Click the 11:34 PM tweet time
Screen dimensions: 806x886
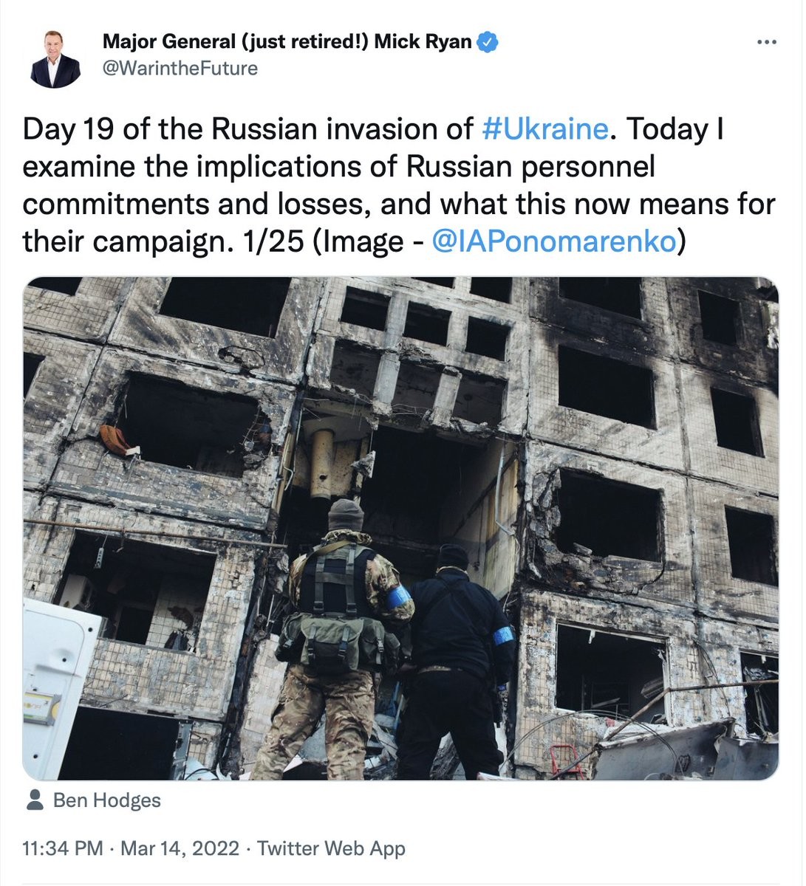(63, 848)
